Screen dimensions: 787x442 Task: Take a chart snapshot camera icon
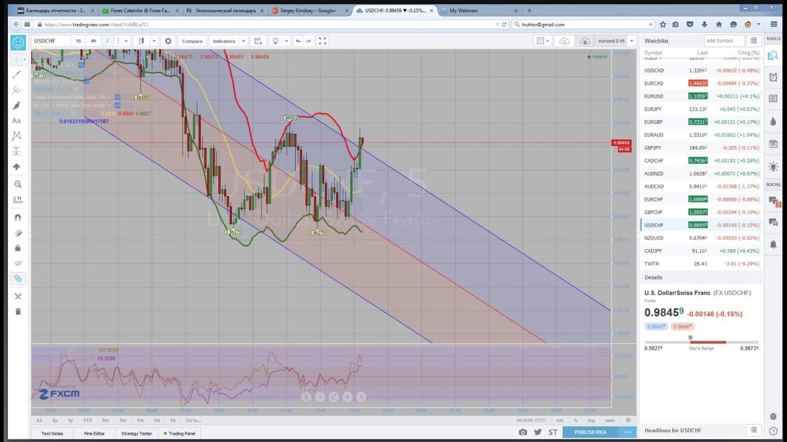pos(523,432)
